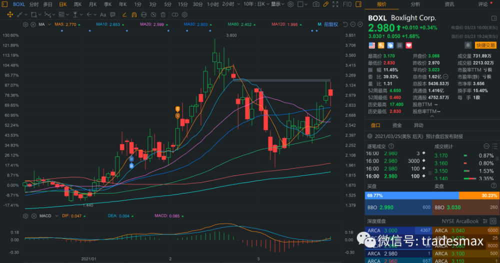
Task: Select the polyline wave drawing tool
Action: 47,14
